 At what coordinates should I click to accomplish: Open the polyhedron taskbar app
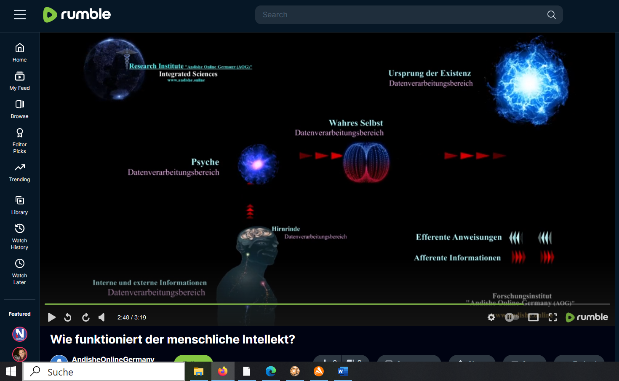(295, 371)
